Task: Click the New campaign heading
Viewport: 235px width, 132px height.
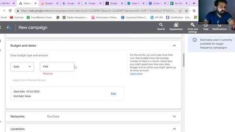Action: (33, 27)
